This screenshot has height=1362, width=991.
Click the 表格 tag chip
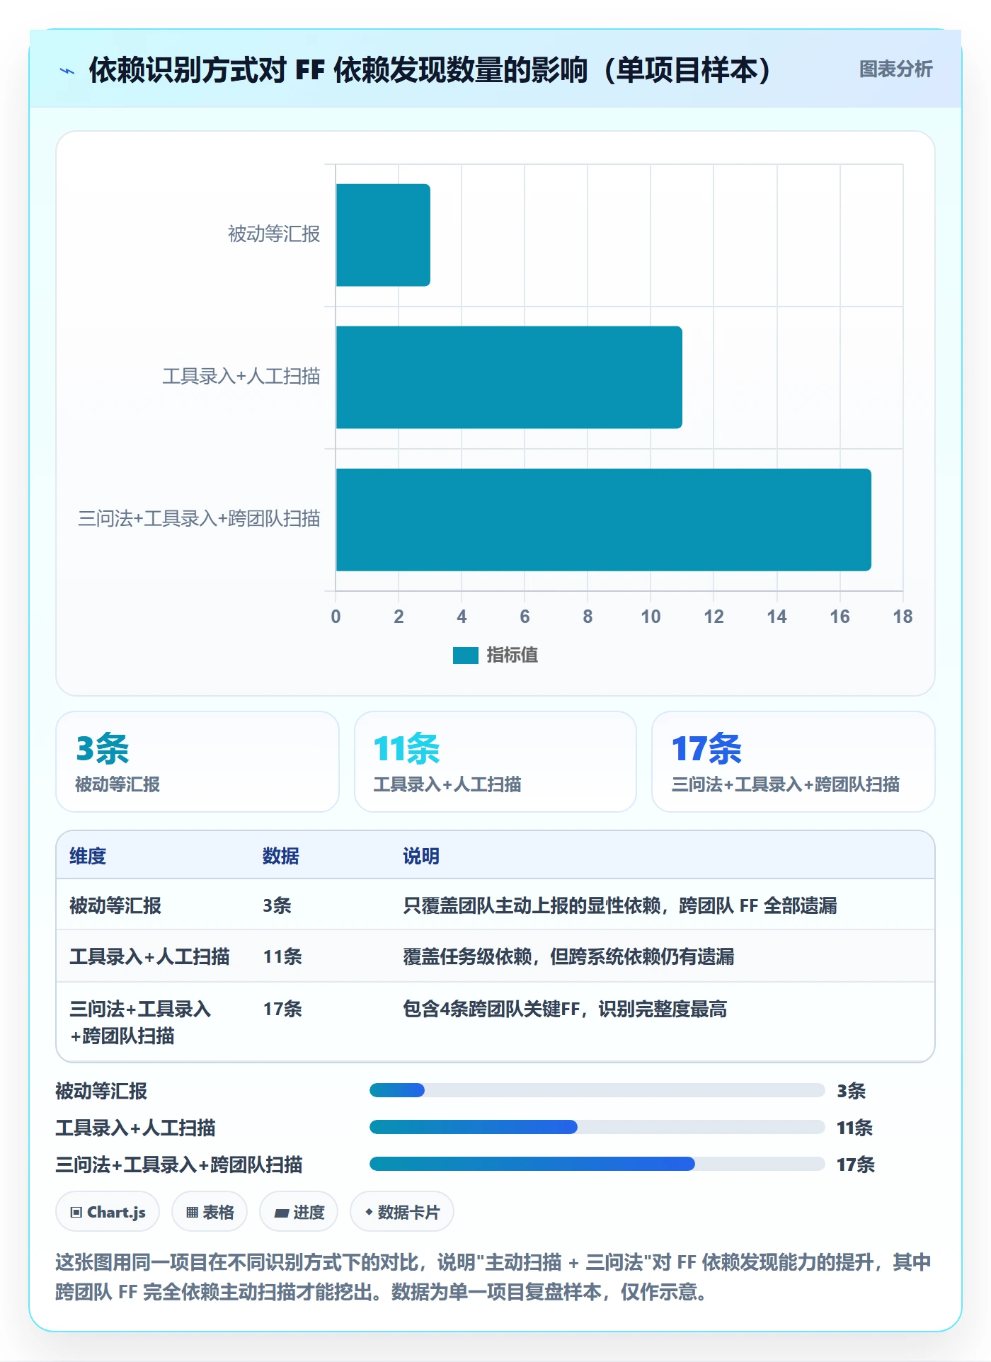[210, 1212]
